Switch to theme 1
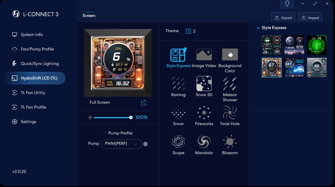Image resolution: width=335 pixels, height=187 pixels. 188,31
